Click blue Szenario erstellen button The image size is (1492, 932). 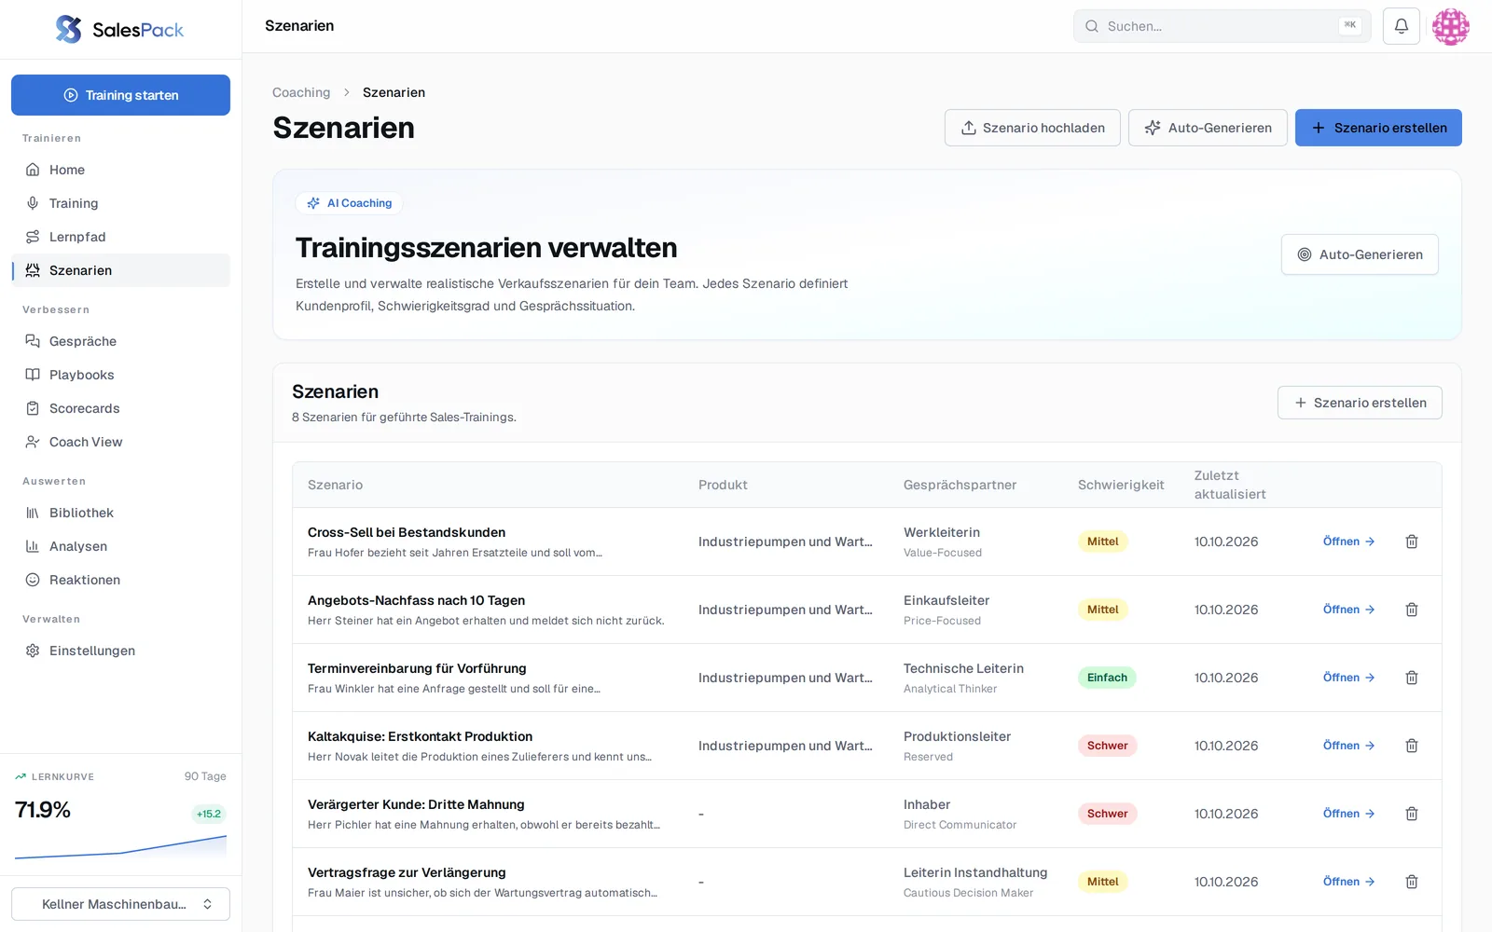tap(1378, 128)
